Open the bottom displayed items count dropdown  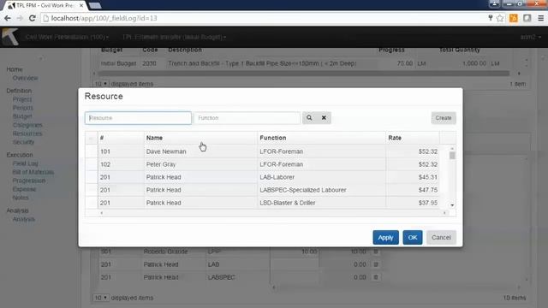pyautogui.click(x=101, y=298)
